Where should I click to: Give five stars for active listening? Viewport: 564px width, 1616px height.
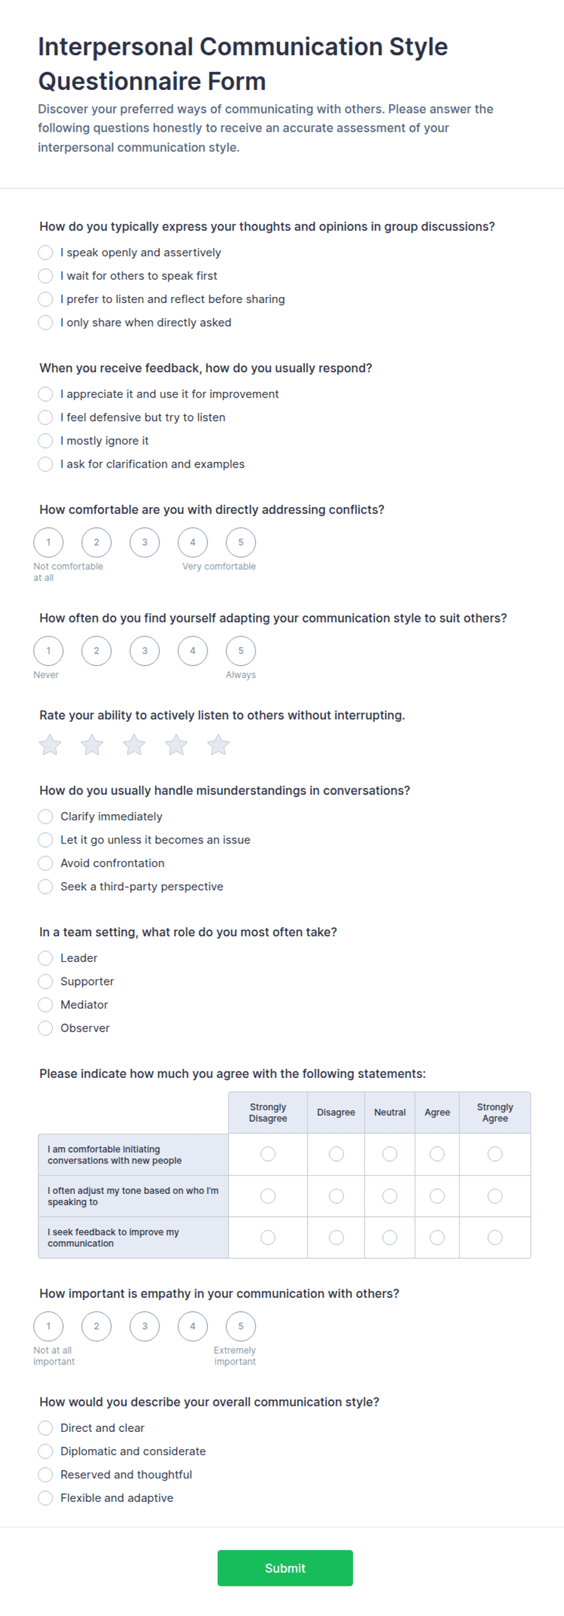218,745
